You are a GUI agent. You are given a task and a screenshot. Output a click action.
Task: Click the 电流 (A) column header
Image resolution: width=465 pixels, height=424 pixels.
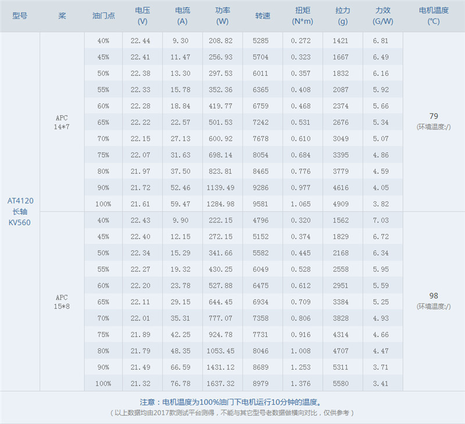click(183, 16)
